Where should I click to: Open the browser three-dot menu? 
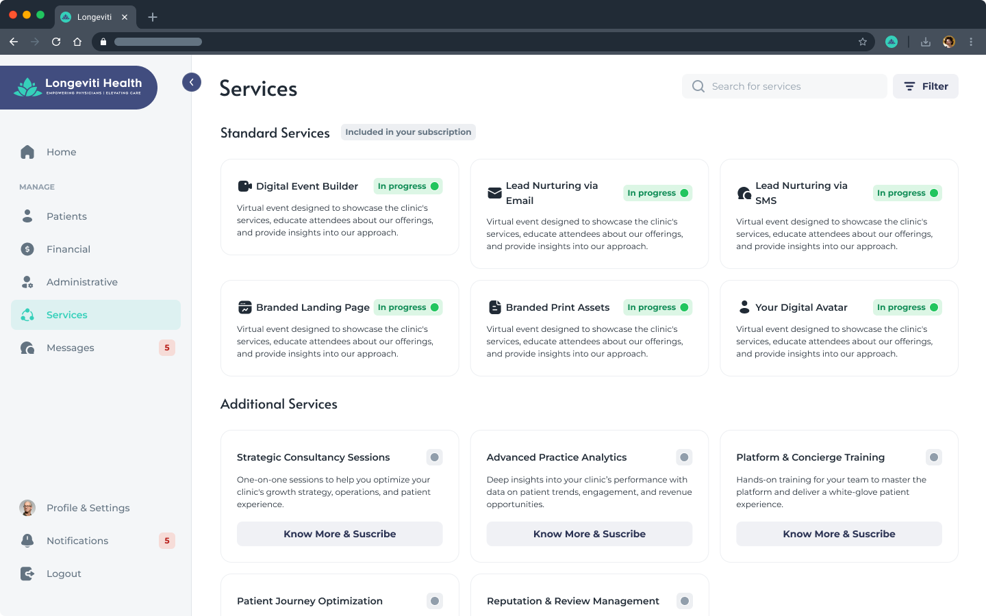tap(971, 42)
